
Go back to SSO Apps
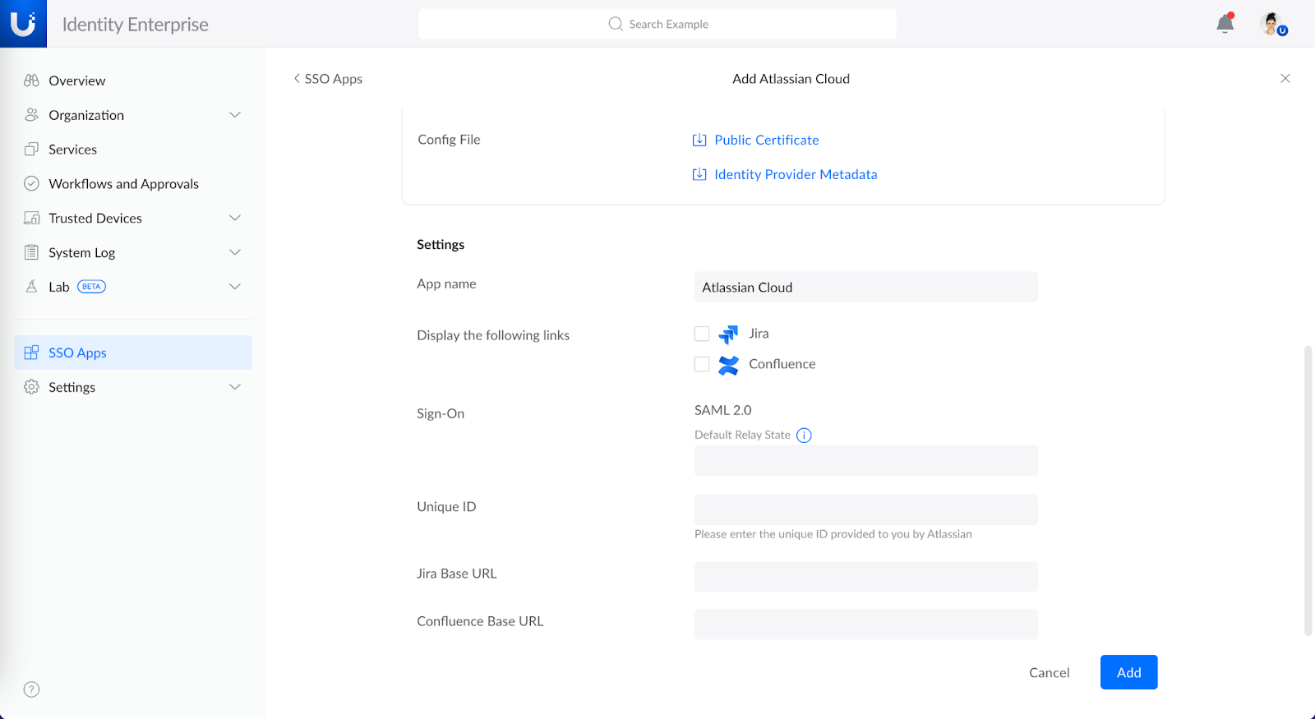tap(328, 79)
